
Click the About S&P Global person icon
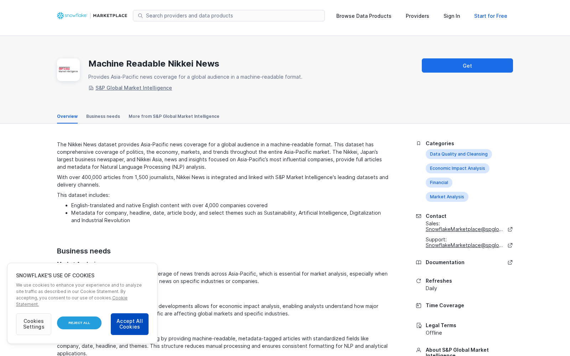point(419,350)
